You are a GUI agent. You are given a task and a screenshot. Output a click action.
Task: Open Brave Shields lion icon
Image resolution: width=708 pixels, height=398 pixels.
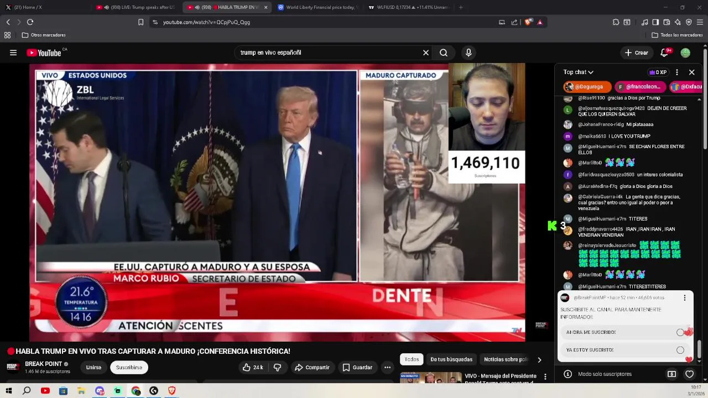(528, 22)
